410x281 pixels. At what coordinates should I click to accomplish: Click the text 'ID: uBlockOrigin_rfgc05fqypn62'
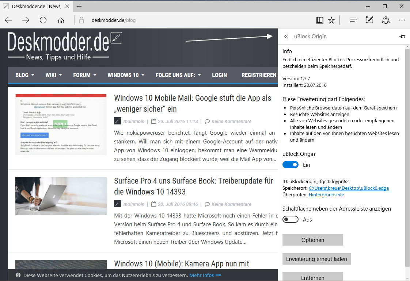click(x=315, y=181)
